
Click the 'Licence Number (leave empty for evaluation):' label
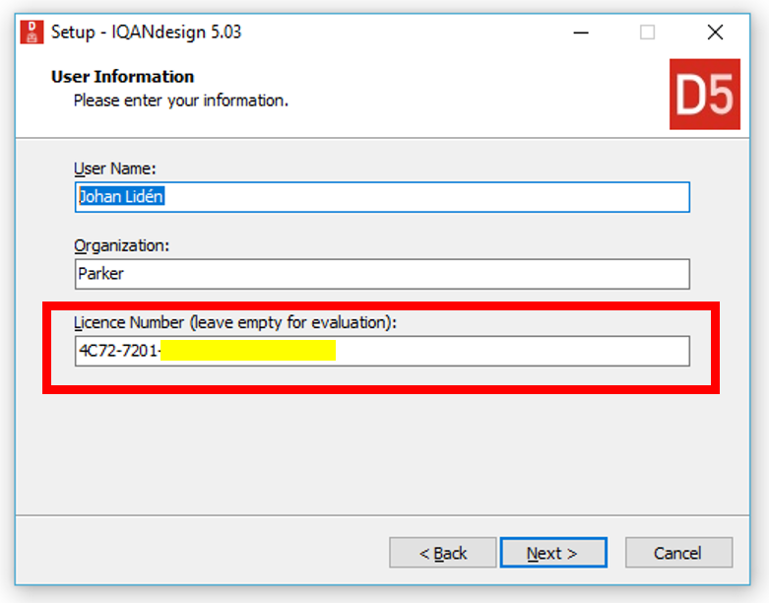[x=235, y=323]
